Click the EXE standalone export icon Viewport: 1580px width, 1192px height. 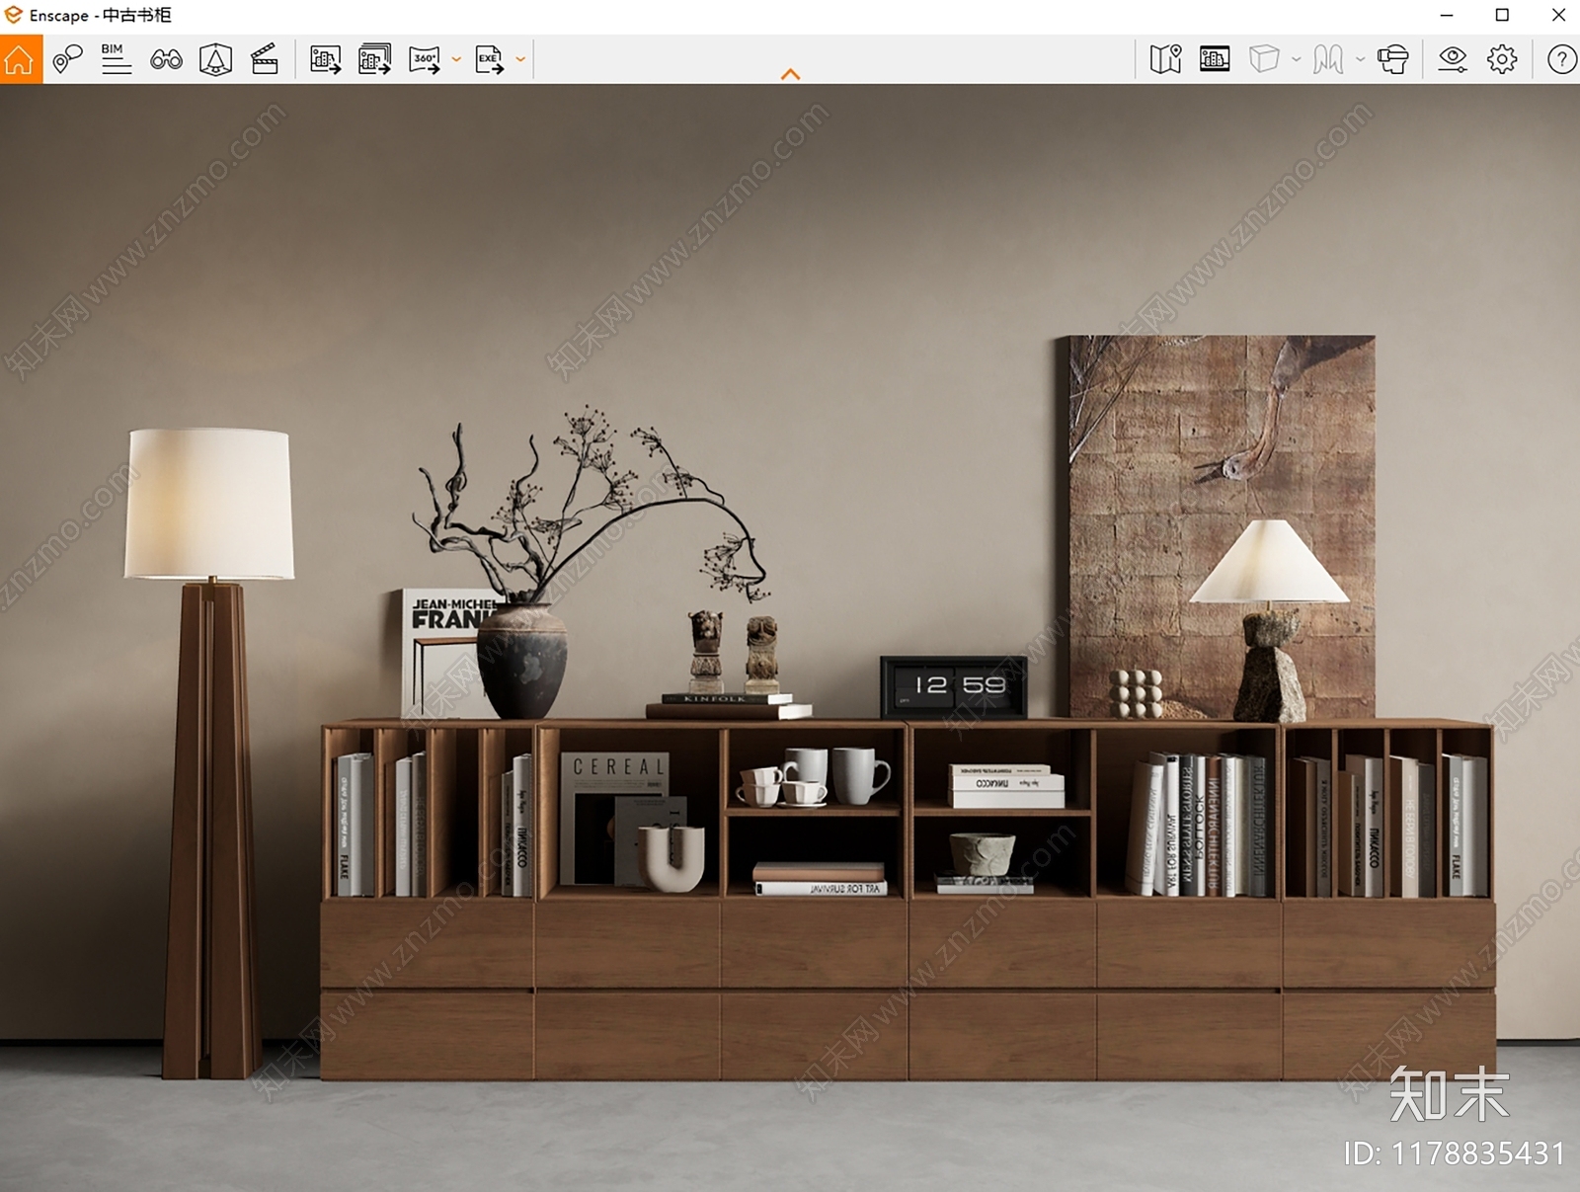[489, 59]
